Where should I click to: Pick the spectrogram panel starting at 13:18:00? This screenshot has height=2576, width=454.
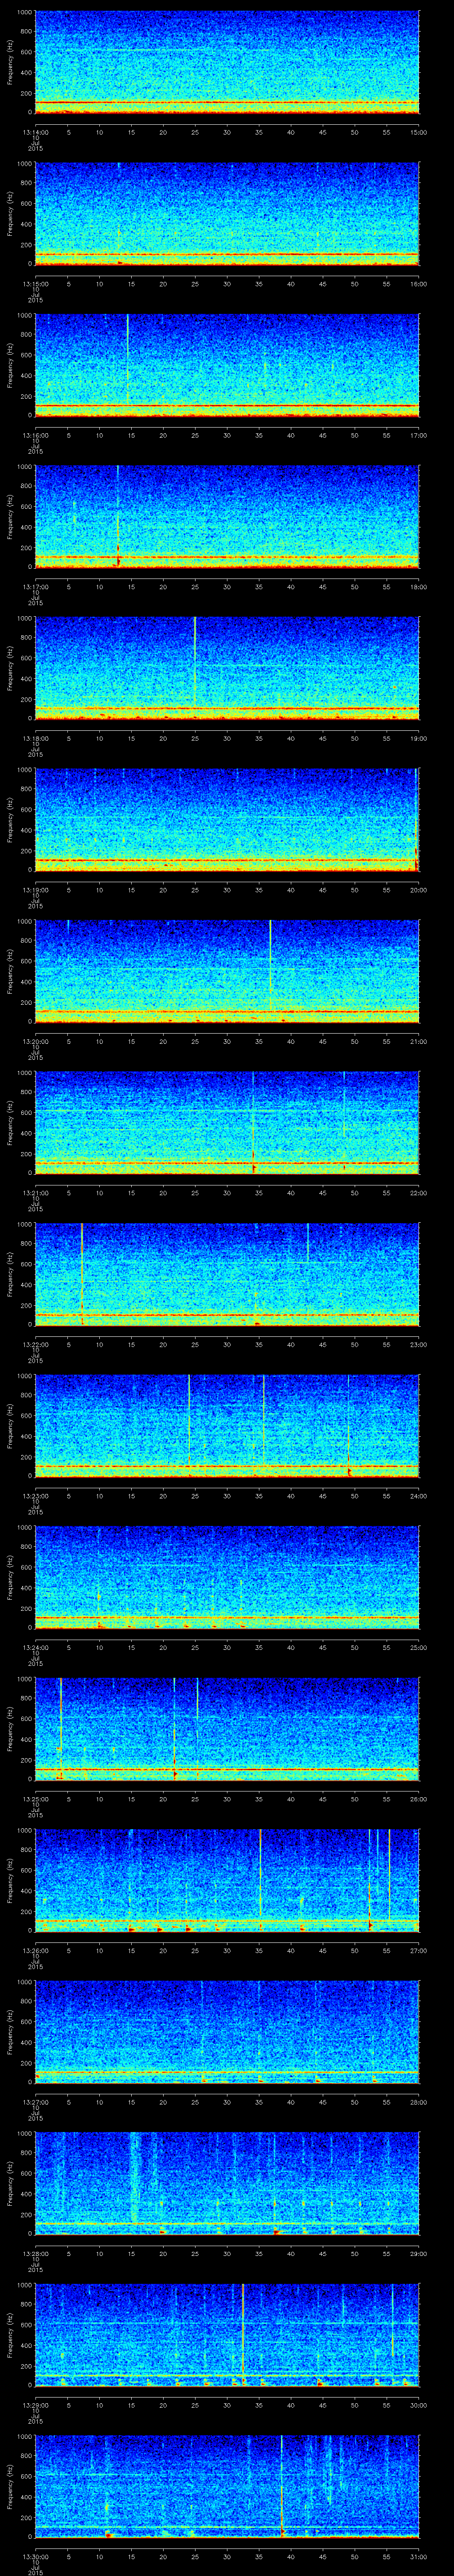227,668
